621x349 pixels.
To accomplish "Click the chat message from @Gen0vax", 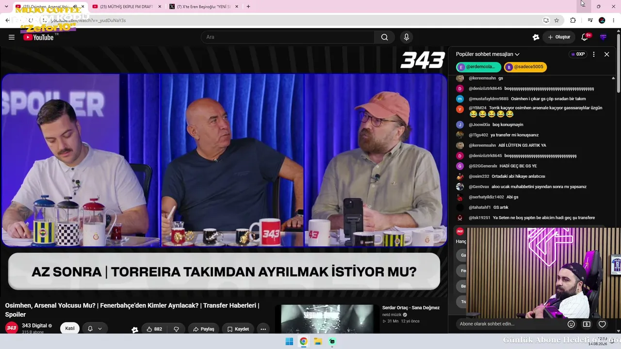I will [522, 187].
